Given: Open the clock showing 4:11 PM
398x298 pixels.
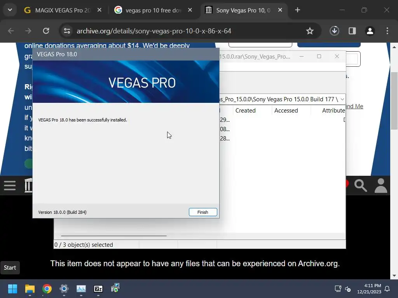Looking at the screenshot, I should coord(369,289).
